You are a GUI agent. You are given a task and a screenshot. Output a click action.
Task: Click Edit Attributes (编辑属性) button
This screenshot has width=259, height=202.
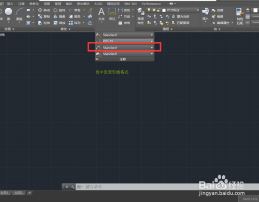click(x=221, y=23)
